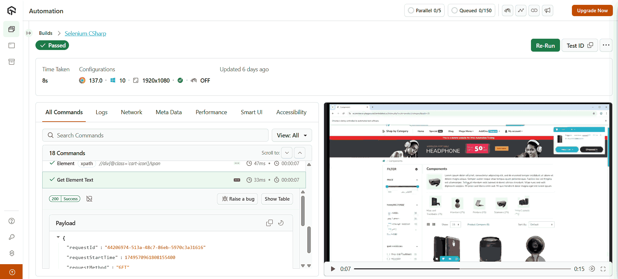Click the access key icon in sidebar
Viewport: 618px width, 279px height.
pyautogui.click(x=12, y=237)
